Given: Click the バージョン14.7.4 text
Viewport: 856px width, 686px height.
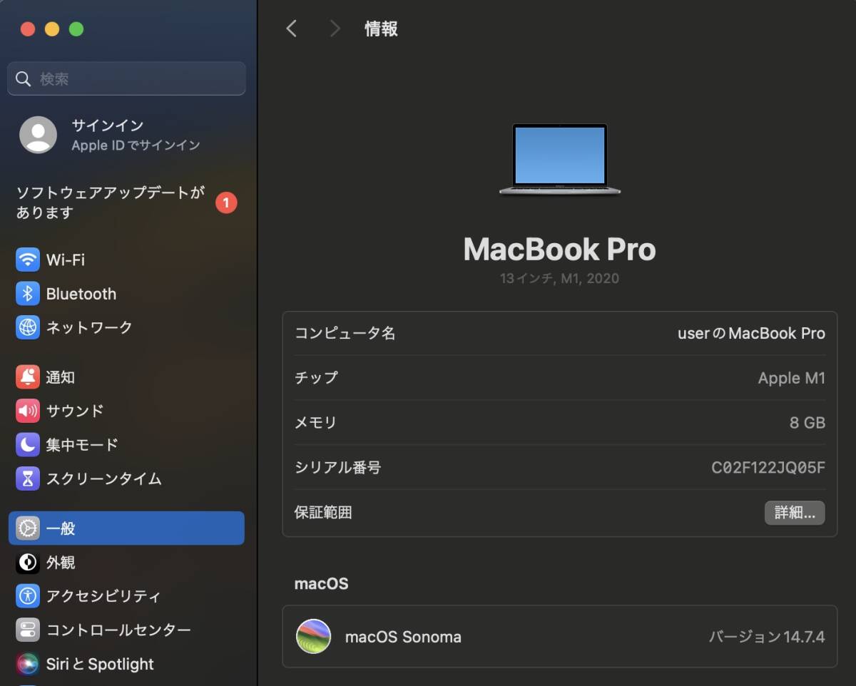Looking at the screenshot, I should (767, 637).
